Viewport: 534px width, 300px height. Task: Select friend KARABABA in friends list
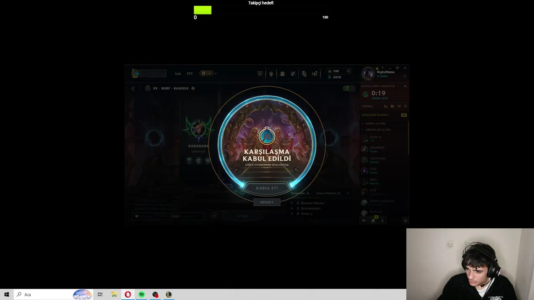click(x=384, y=149)
